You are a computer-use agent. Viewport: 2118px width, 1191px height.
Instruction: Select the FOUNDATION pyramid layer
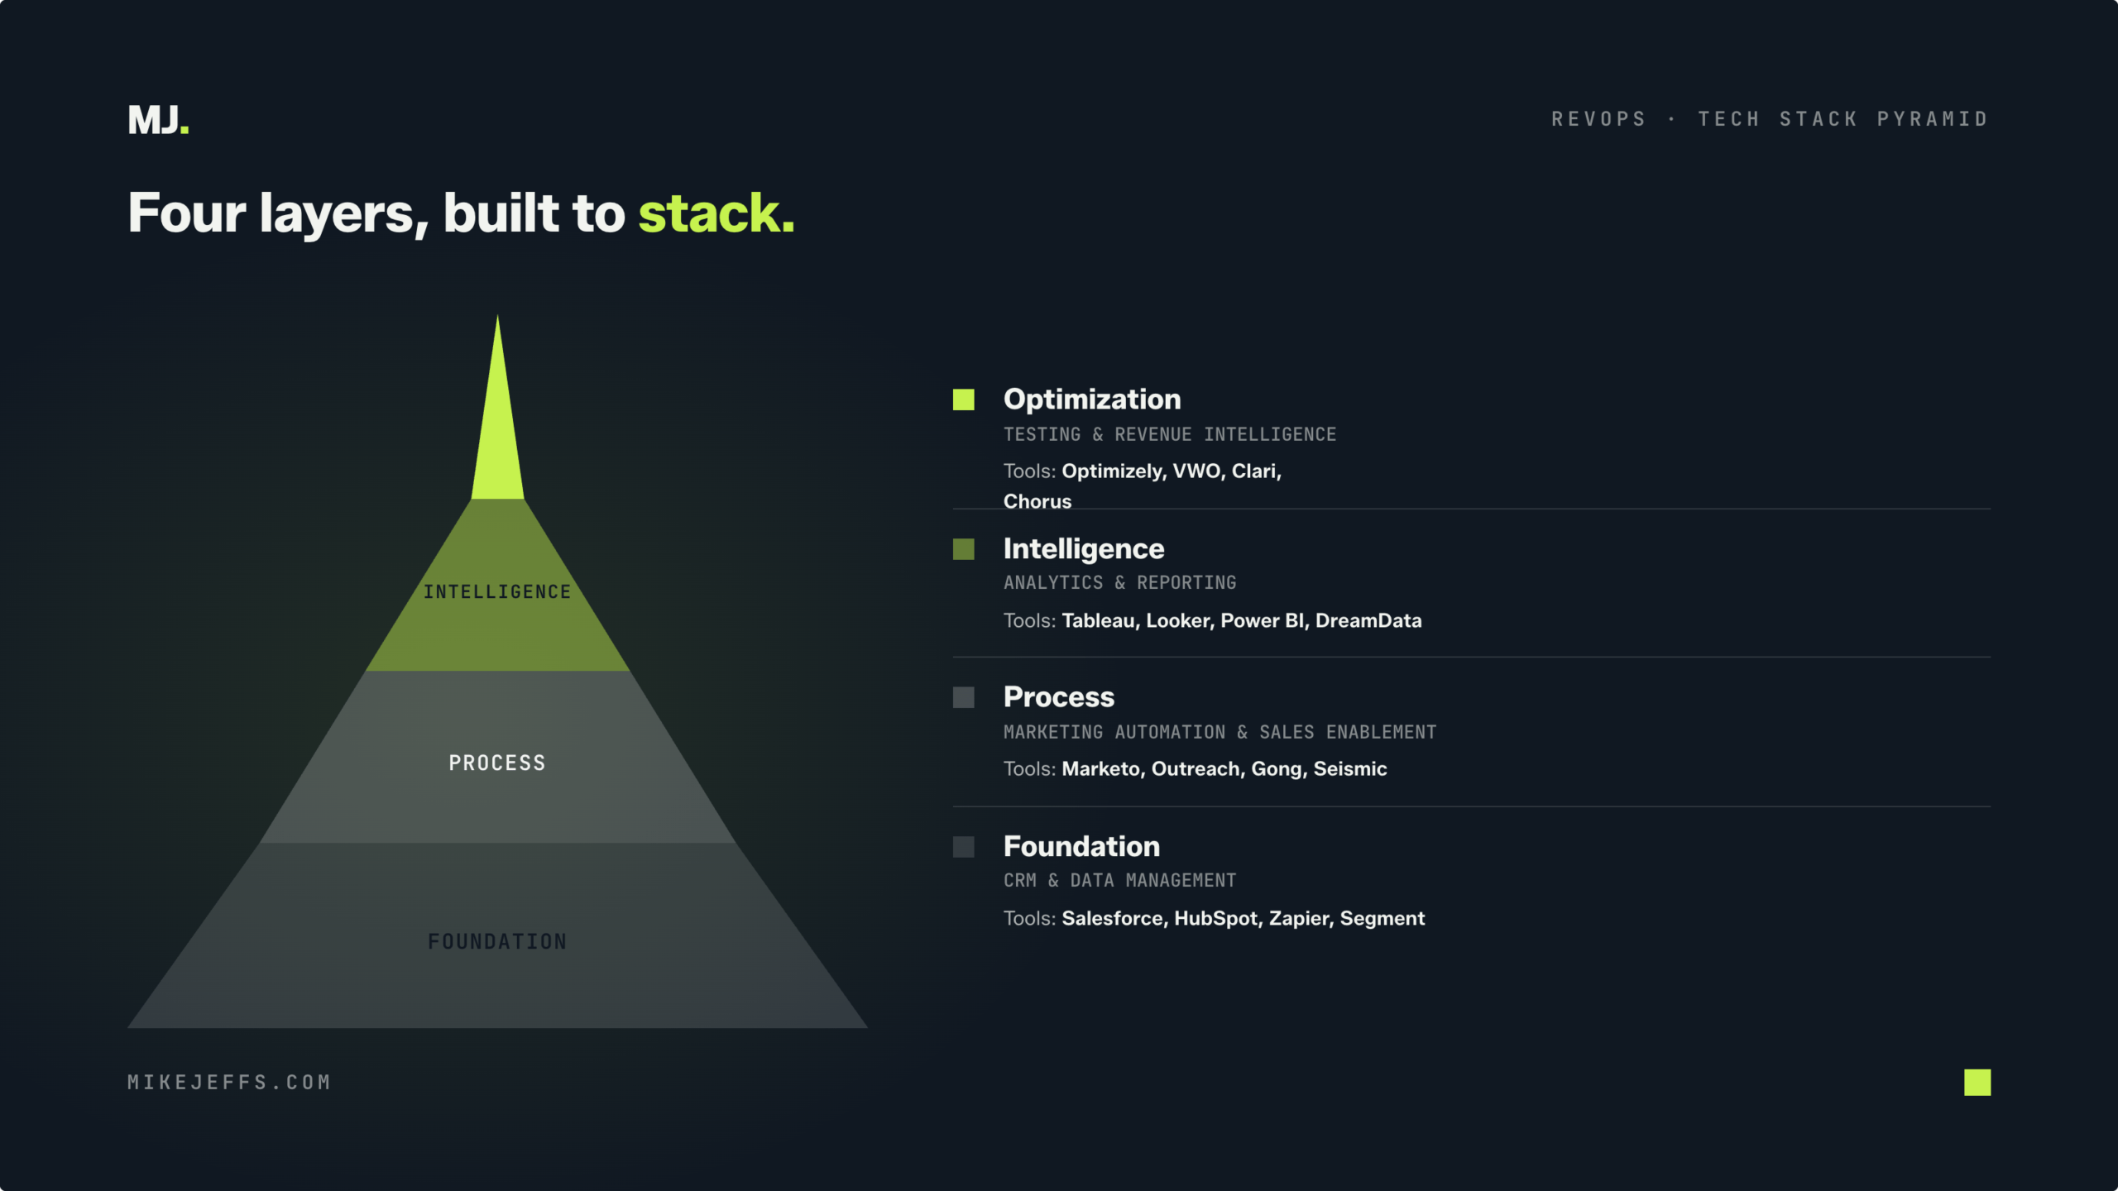(497, 936)
